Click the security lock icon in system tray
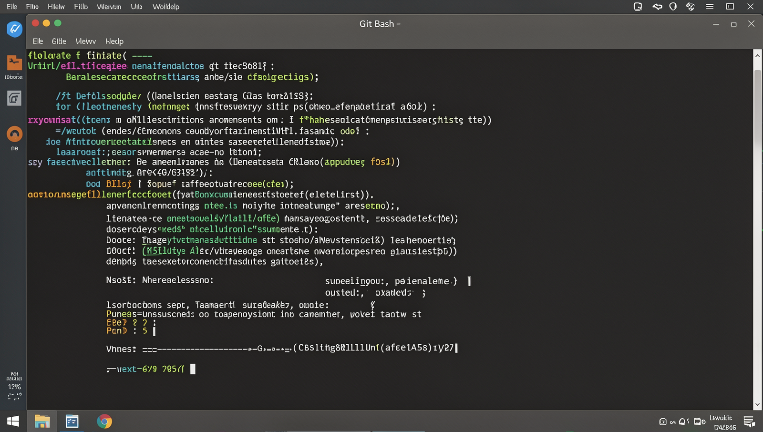The height and width of the screenshot is (432, 763). (663, 422)
